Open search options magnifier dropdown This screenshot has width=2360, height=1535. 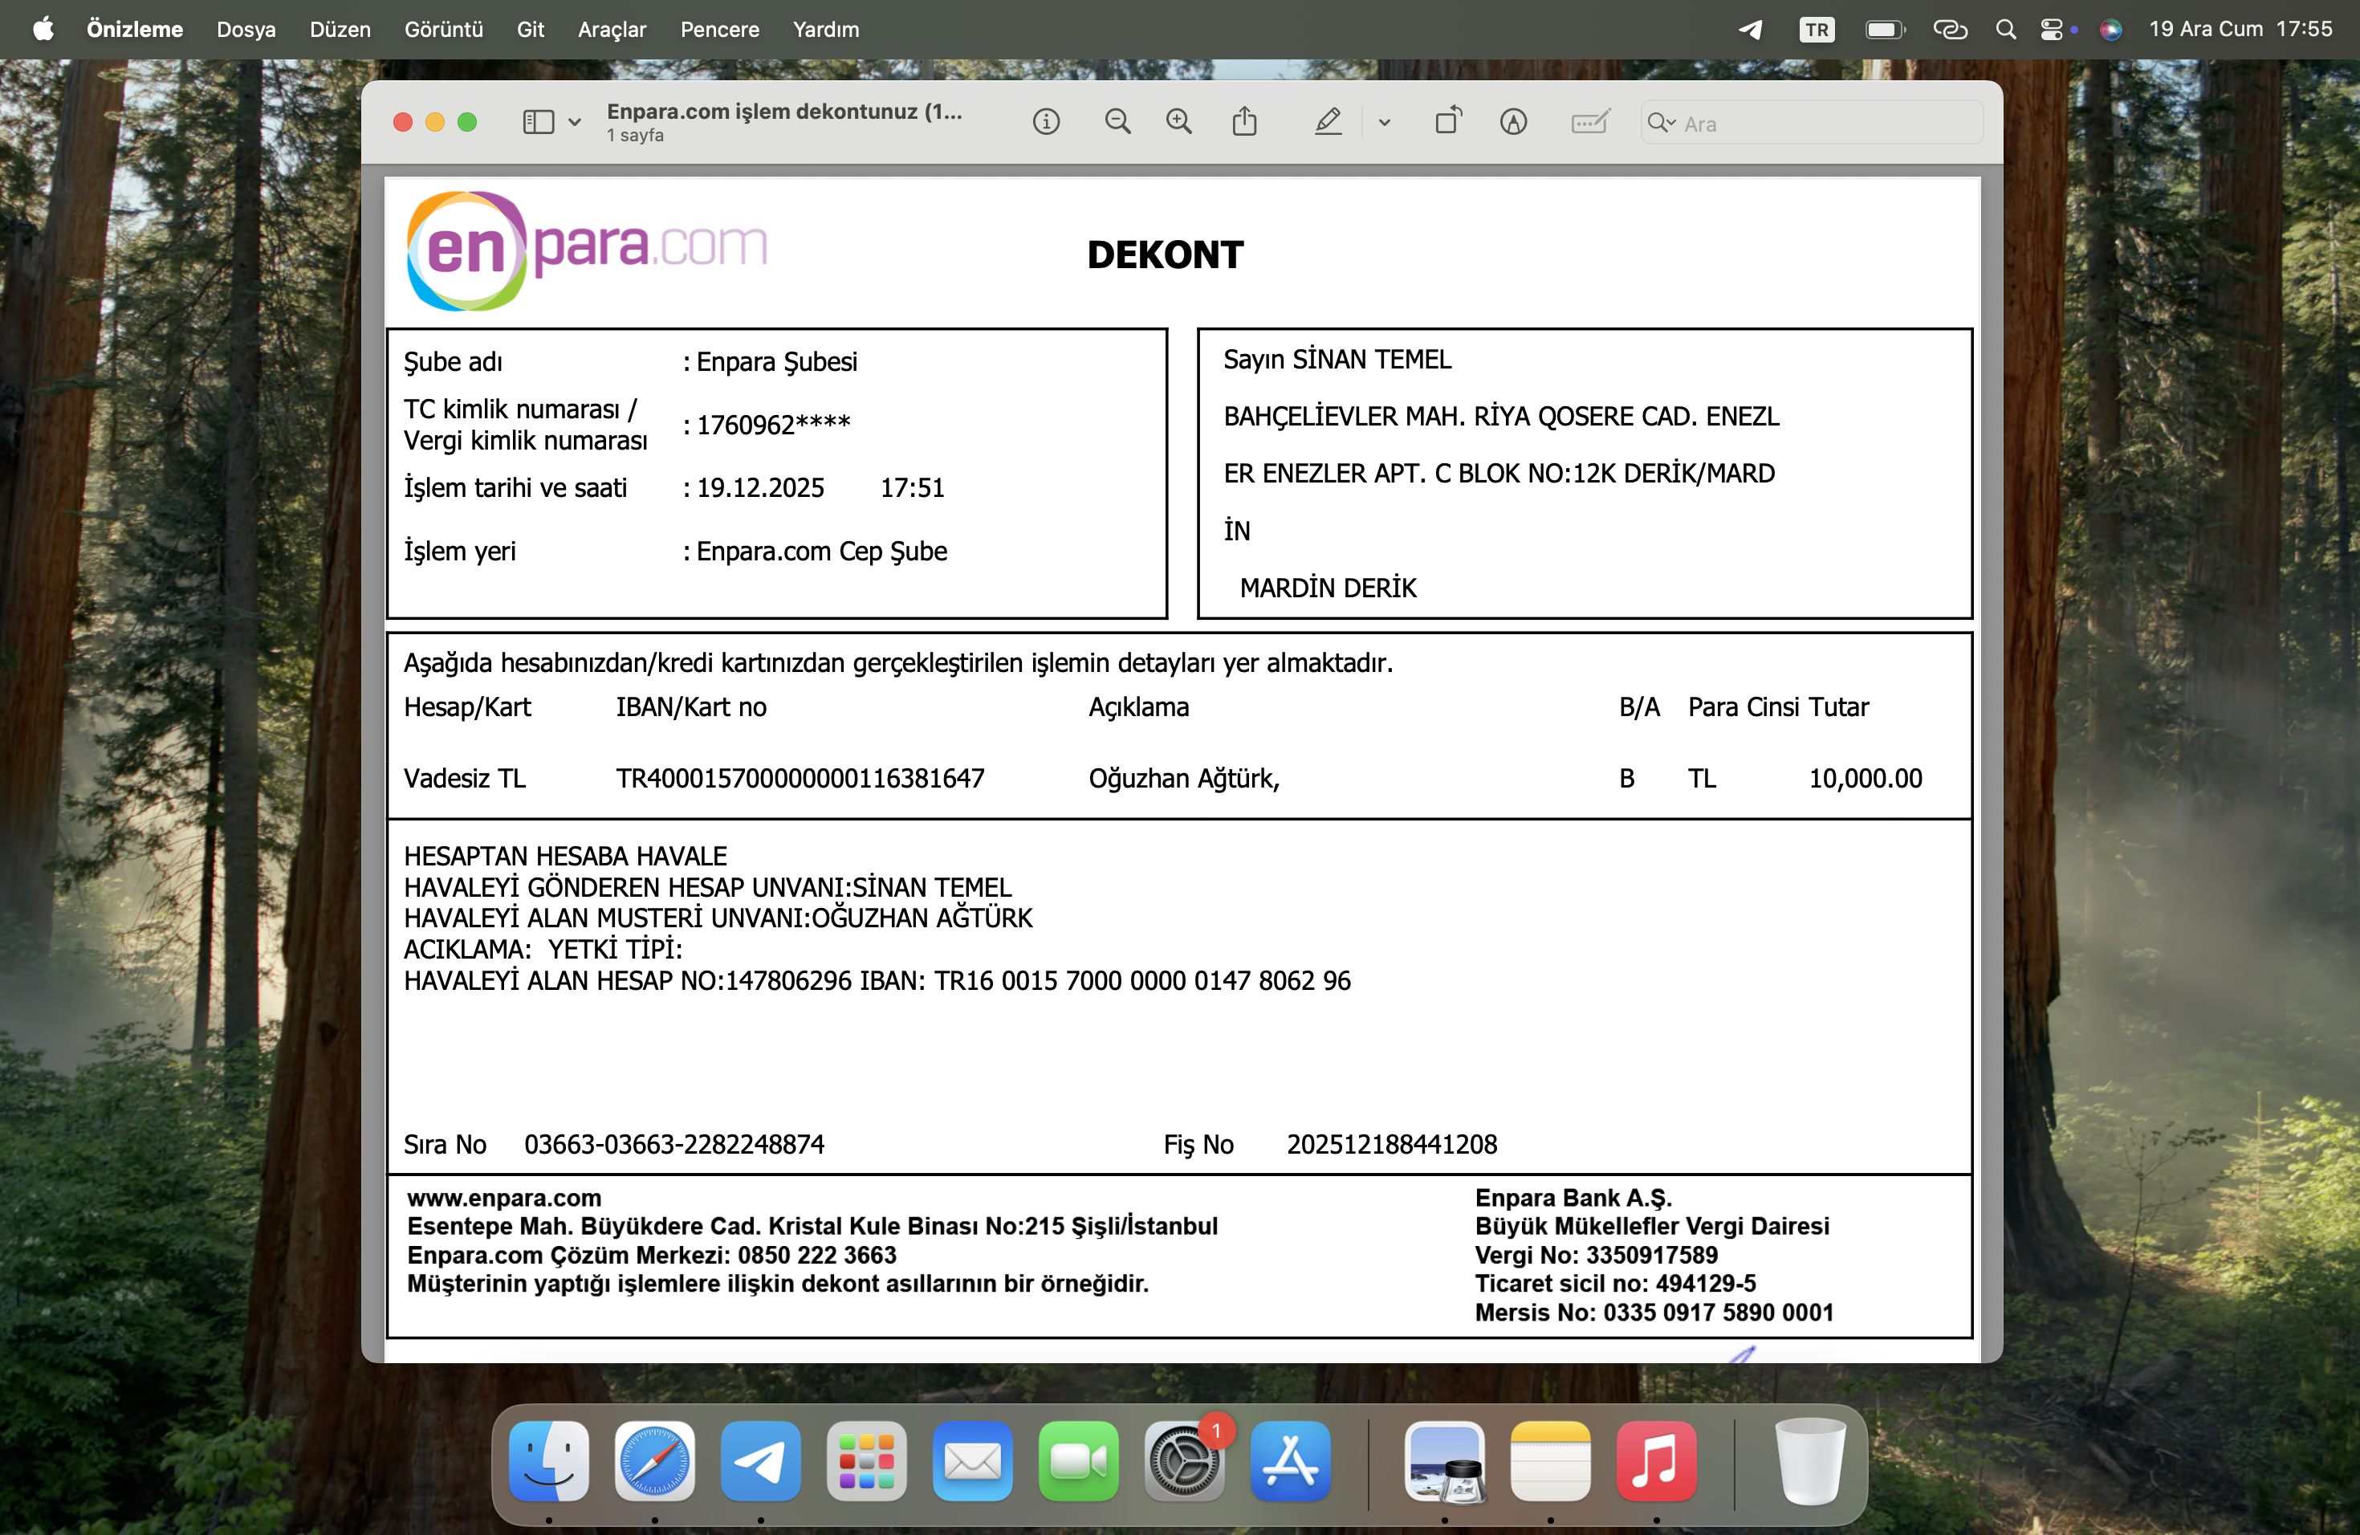[x=1661, y=123]
